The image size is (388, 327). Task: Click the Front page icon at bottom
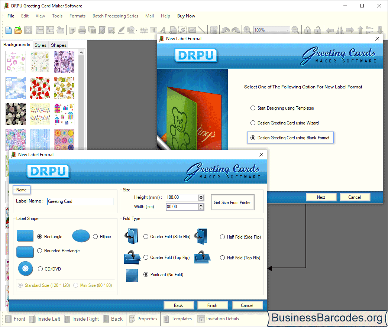(x=9, y=319)
